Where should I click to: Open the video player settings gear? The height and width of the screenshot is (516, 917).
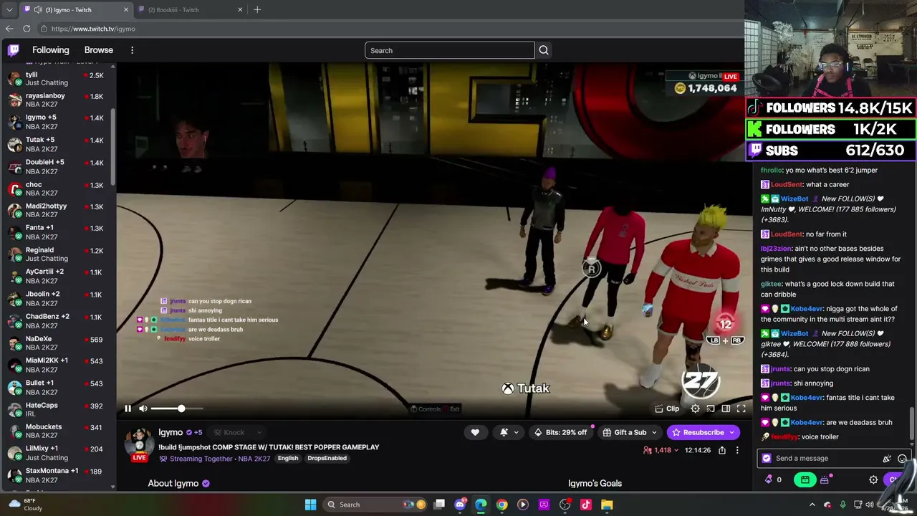tap(695, 408)
